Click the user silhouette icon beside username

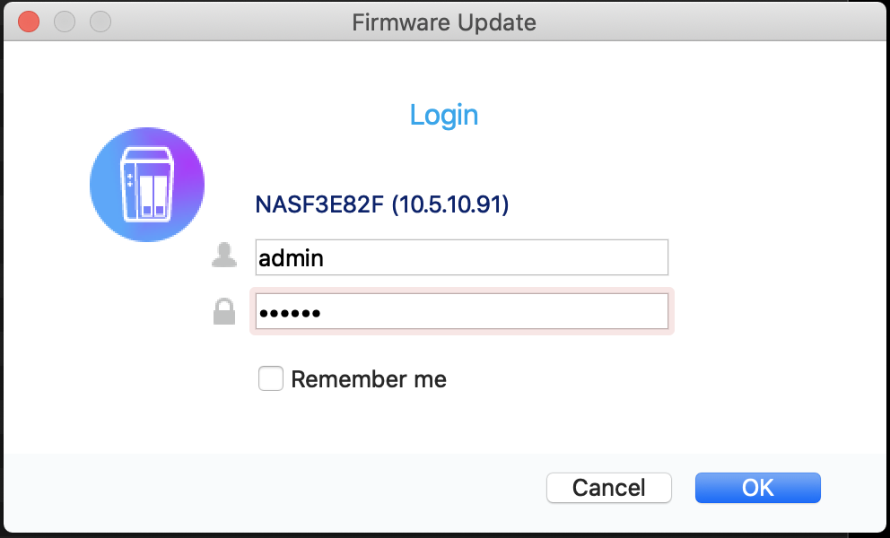[224, 255]
